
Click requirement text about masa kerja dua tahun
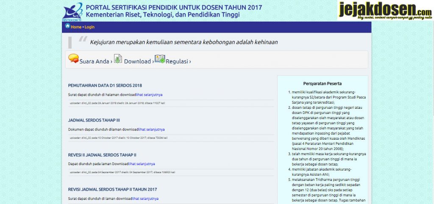tap(329, 159)
